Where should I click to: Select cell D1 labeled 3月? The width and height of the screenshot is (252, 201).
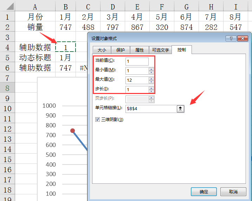(x=113, y=16)
